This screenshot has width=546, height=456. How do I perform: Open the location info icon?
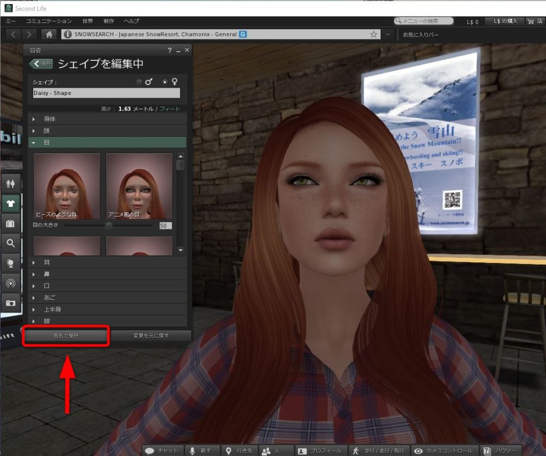(68, 34)
